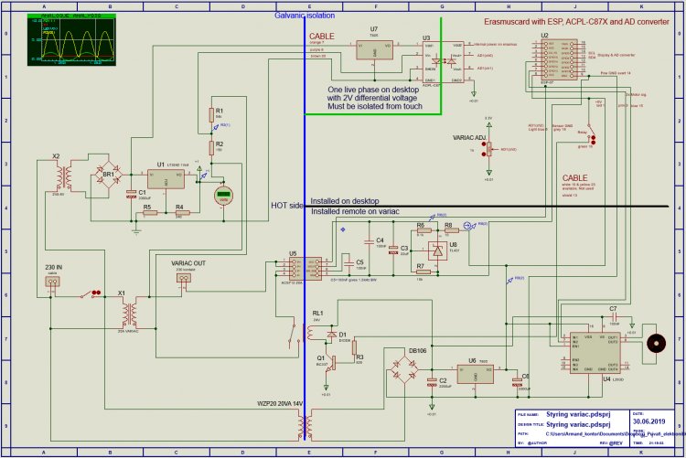Image resolution: width=686 pixels, height=458 pixels.
Task: Select transistor Q1
Action: coord(331,363)
